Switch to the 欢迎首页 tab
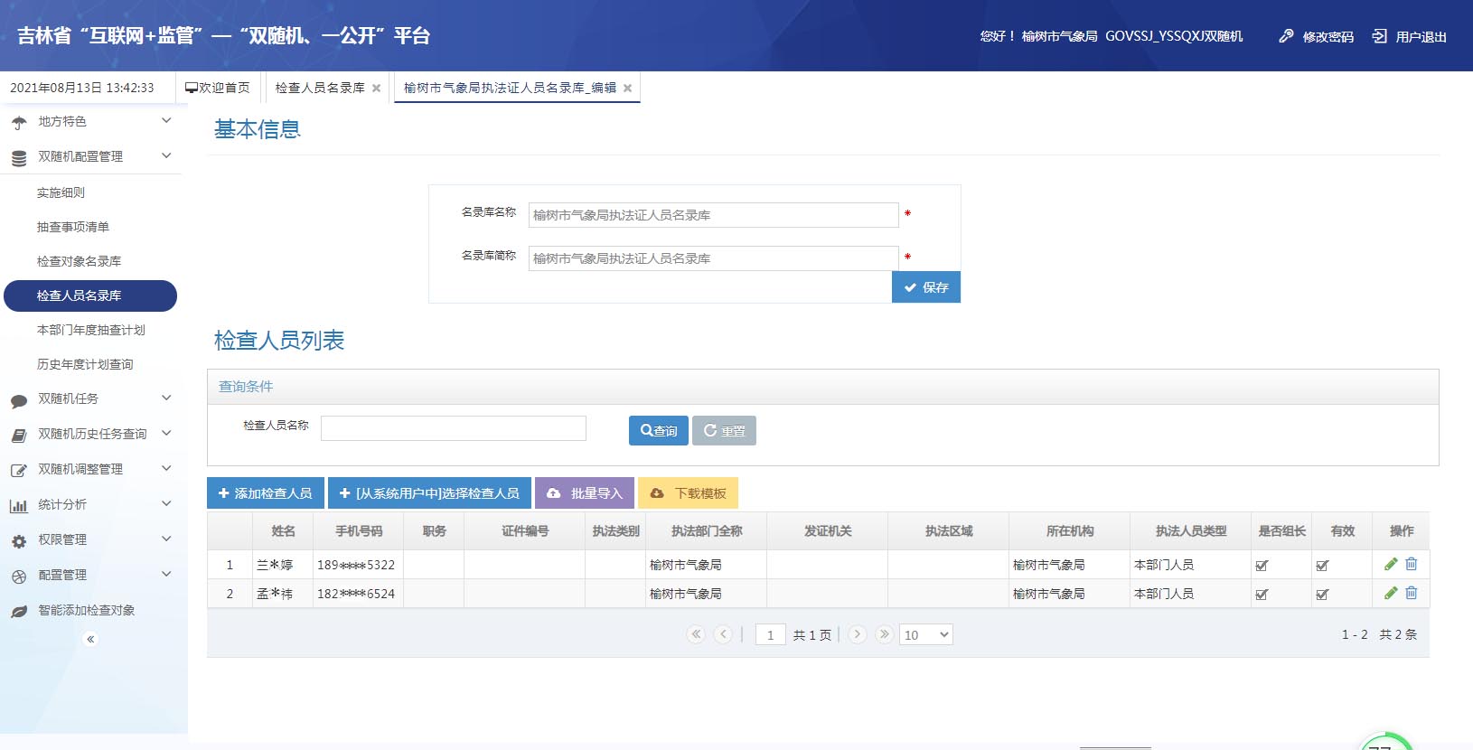 (218, 88)
